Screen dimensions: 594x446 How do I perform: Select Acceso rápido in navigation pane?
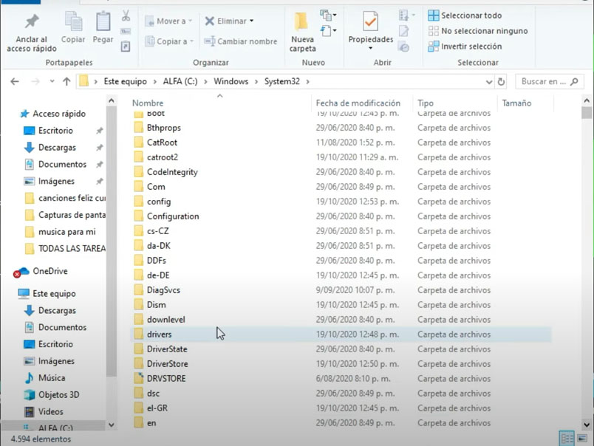(58, 114)
